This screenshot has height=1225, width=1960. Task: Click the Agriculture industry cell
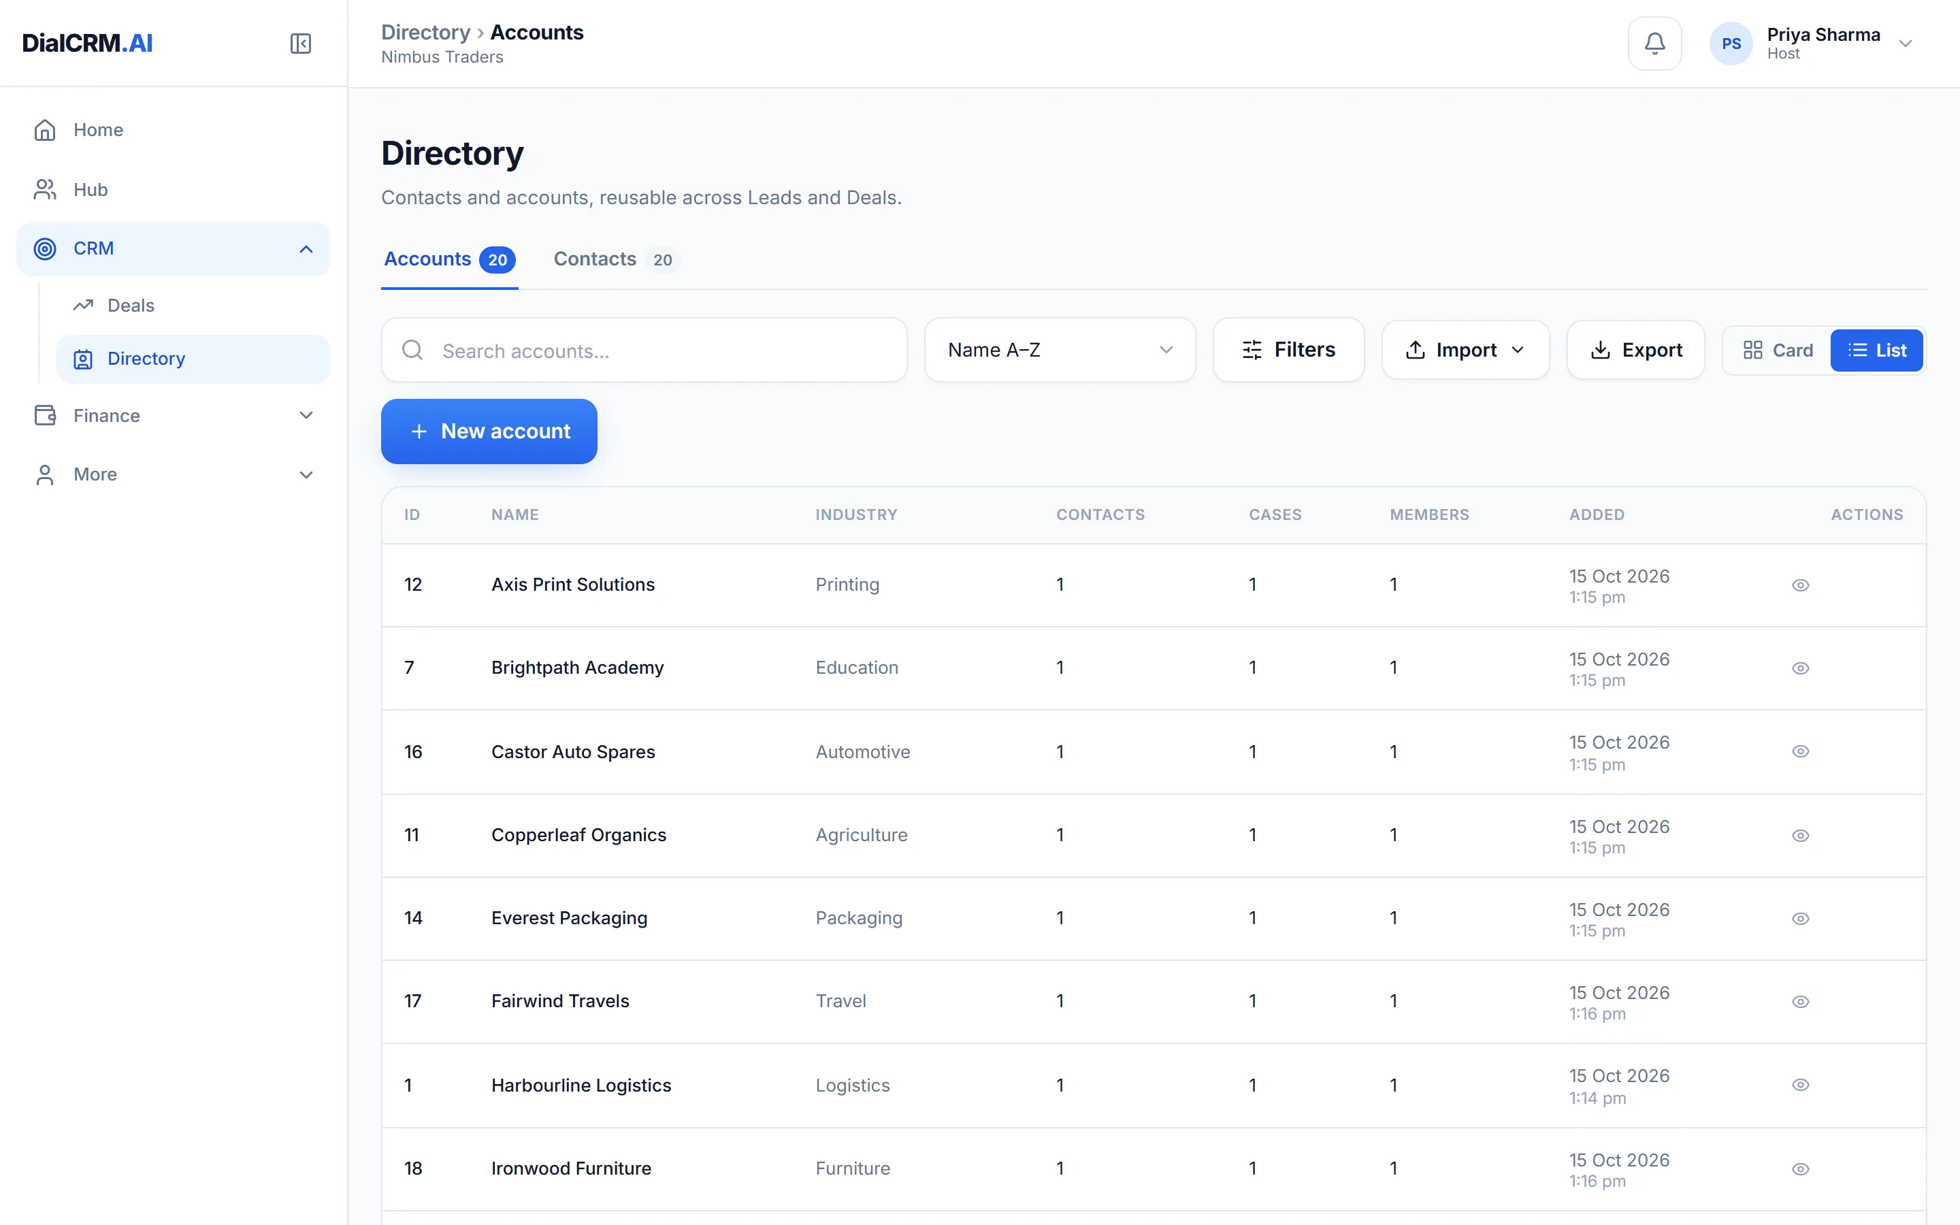tap(861, 834)
